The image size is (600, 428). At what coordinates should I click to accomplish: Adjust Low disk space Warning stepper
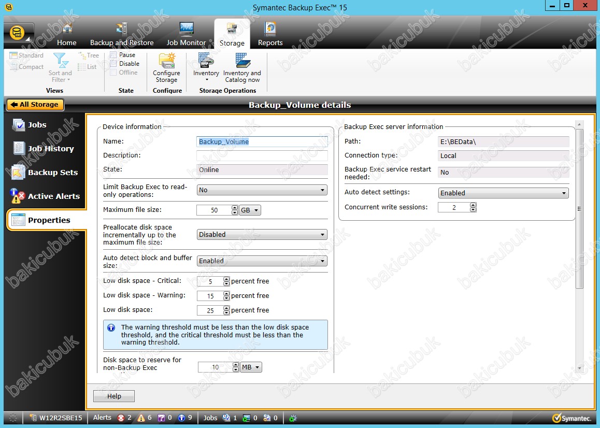coord(226,296)
